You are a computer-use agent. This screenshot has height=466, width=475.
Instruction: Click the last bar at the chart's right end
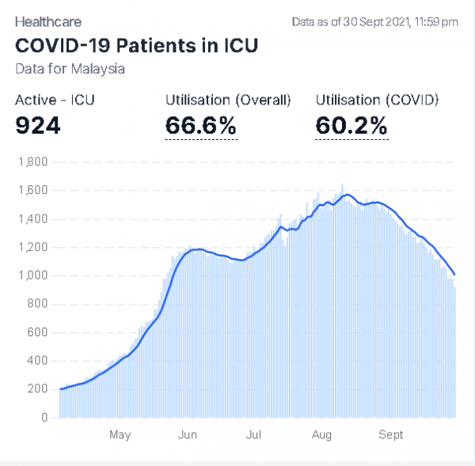point(454,352)
